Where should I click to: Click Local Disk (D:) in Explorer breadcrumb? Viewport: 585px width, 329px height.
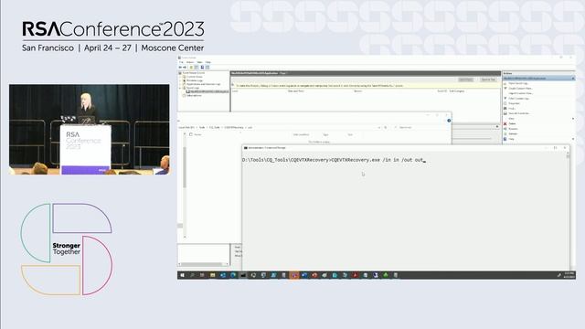(x=186, y=128)
